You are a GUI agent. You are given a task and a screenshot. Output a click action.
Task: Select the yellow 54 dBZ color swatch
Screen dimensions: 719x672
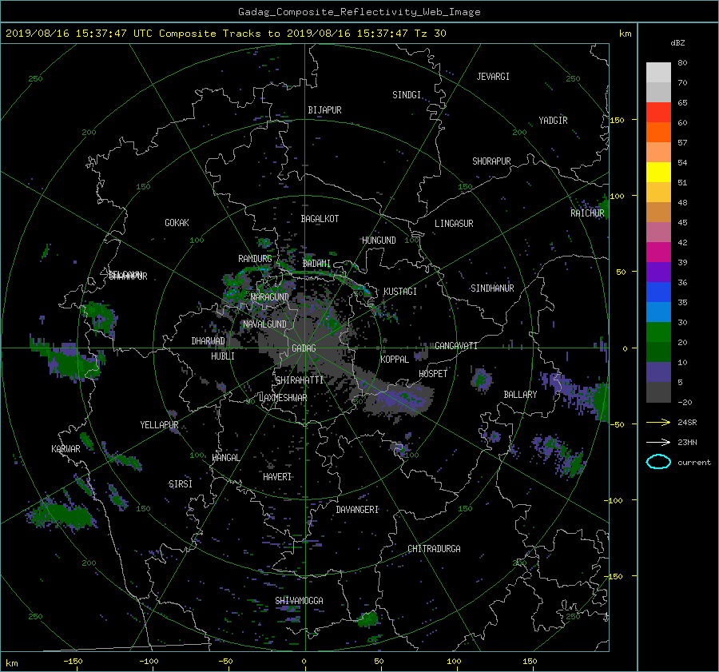[658, 172]
